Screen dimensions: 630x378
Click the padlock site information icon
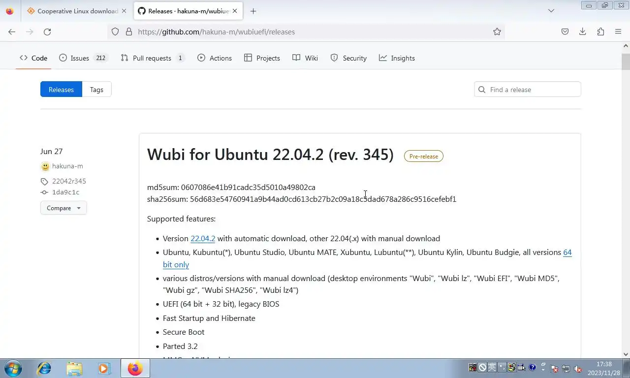coord(129,31)
